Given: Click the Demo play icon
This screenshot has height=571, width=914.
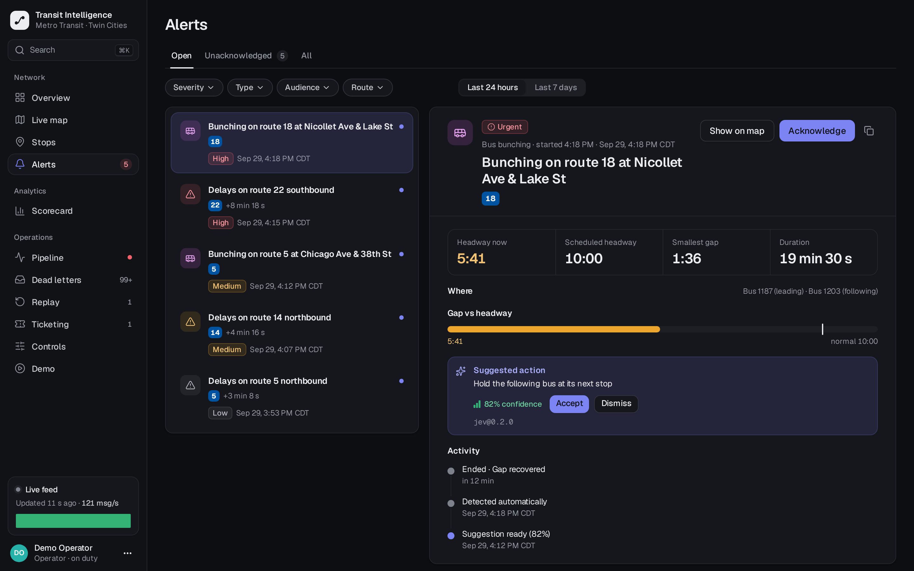Looking at the screenshot, I should (20, 369).
